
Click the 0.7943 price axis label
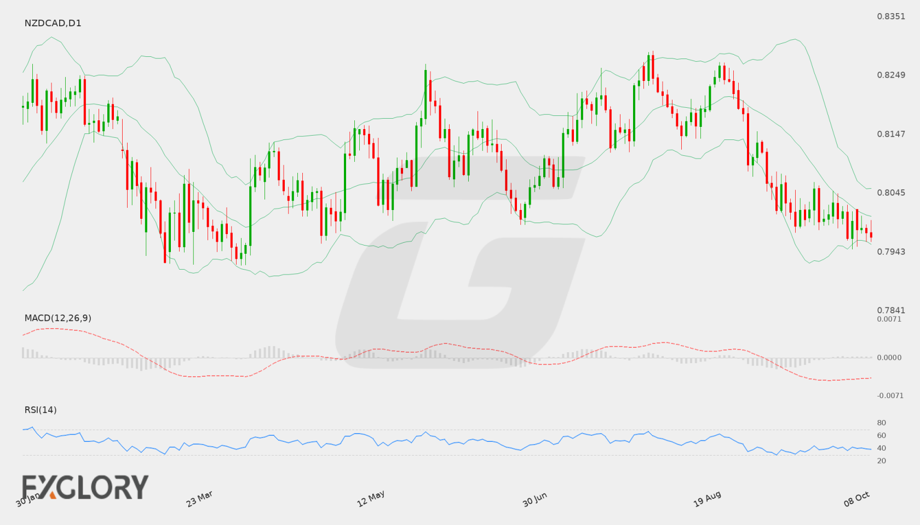891,252
